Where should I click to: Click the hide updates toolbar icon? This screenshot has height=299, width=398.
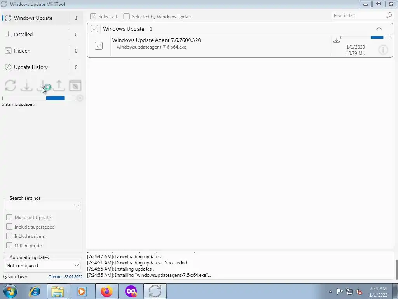click(75, 85)
